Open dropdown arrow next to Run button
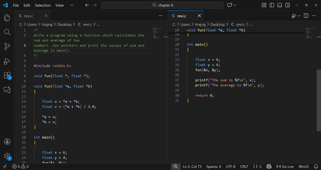Image resolution: width=321 pixels, height=170 pixels. (x=299, y=16)
